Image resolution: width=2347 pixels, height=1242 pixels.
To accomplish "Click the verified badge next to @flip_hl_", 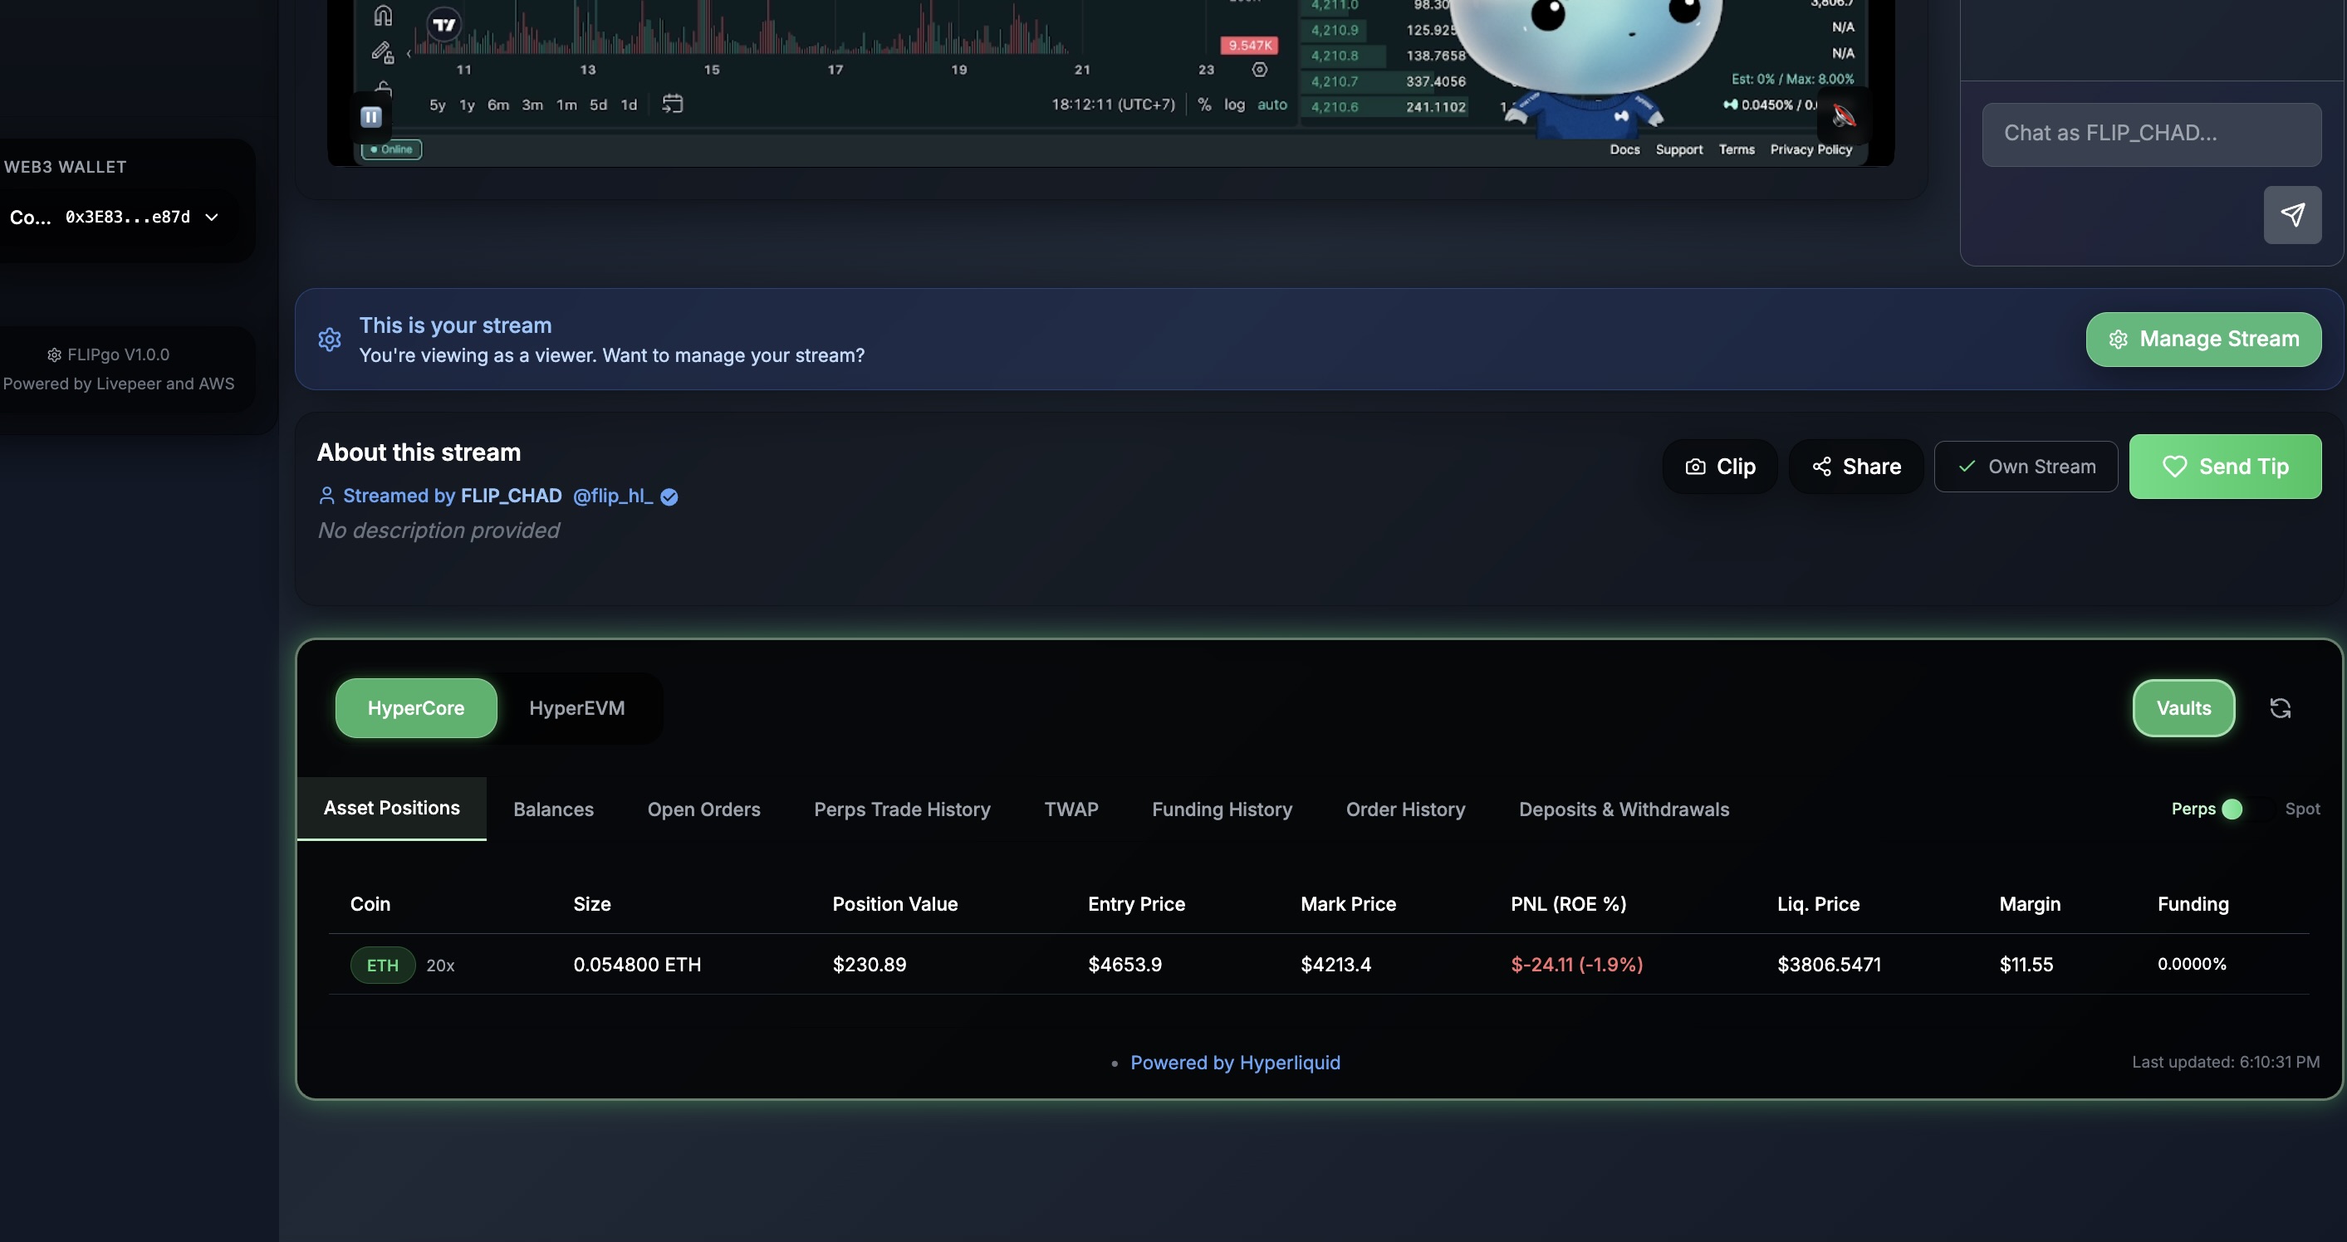I will (669, 496).
